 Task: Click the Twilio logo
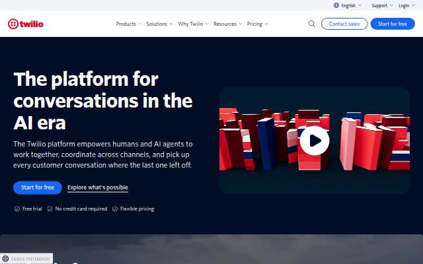[x=26, y=24]
